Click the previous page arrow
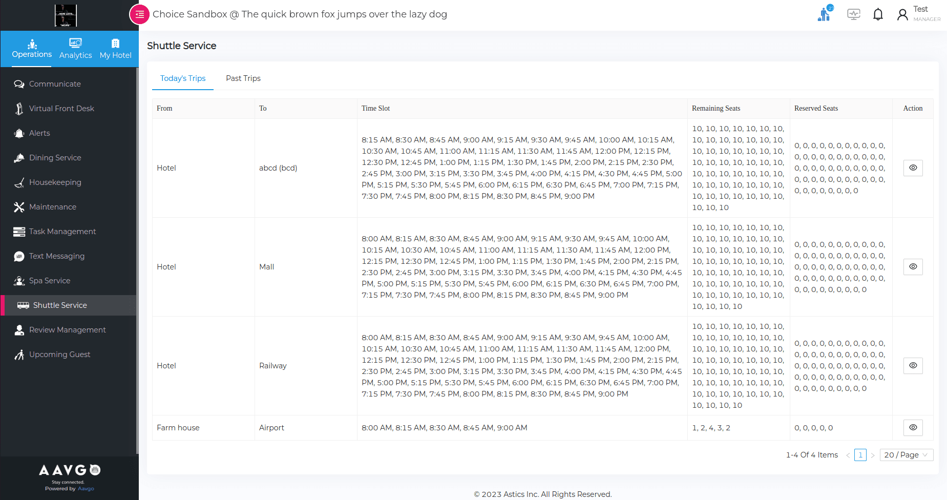The image size is (947, 500). pyautogui.click(x=848, y=455)
